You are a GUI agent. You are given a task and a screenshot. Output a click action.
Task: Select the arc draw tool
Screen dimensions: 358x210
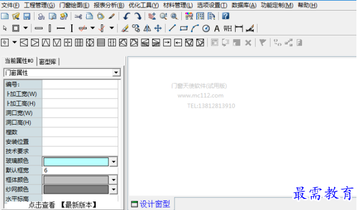[195, 29]
